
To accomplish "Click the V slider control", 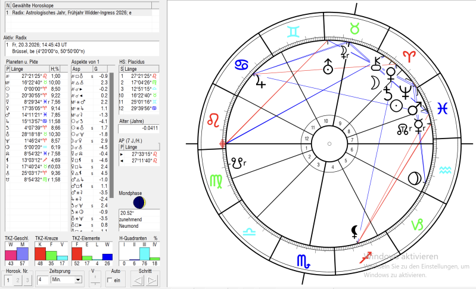I will (93, 279).
